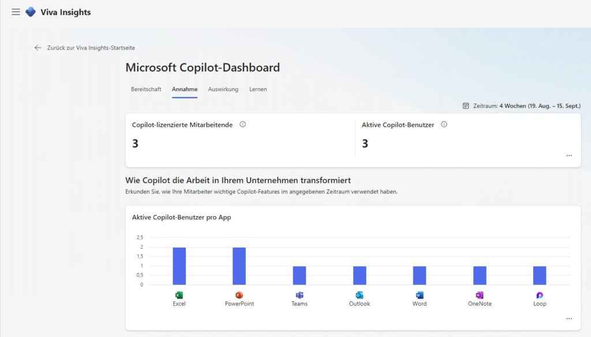Select the PowerPoint bar in chart

click(x=240, y=266)
